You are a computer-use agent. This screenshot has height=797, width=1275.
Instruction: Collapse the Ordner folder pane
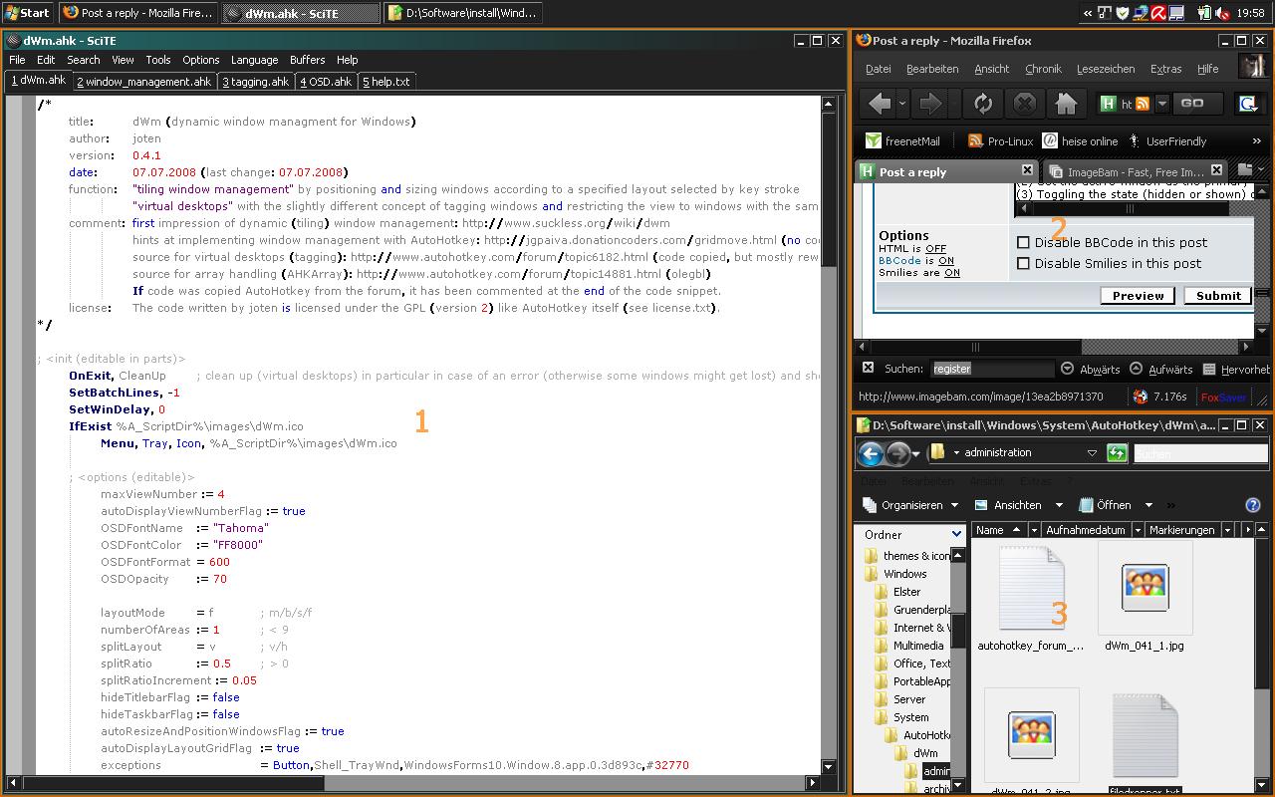(x=957, y=535)
